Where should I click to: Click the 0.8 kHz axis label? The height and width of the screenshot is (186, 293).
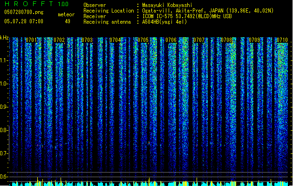point(4,130)
